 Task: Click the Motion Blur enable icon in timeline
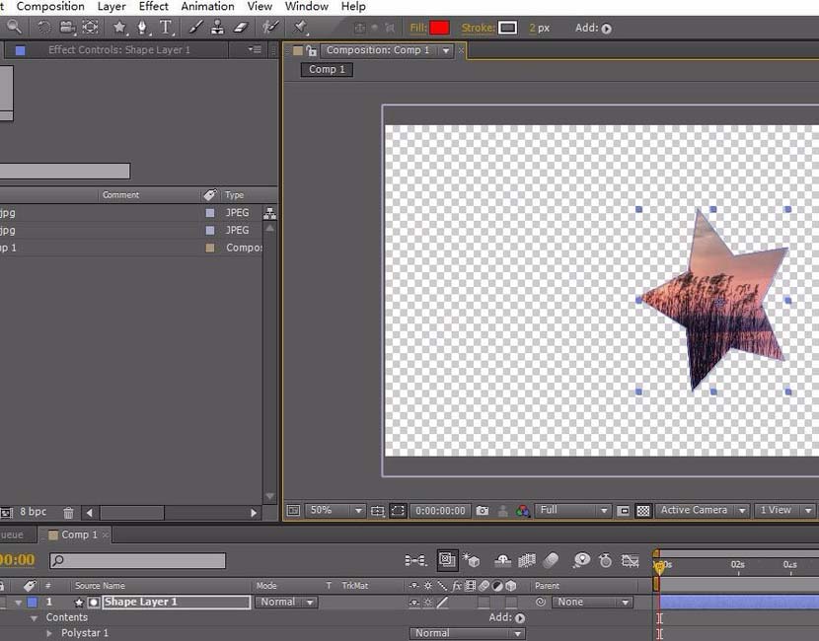(552, 560)
